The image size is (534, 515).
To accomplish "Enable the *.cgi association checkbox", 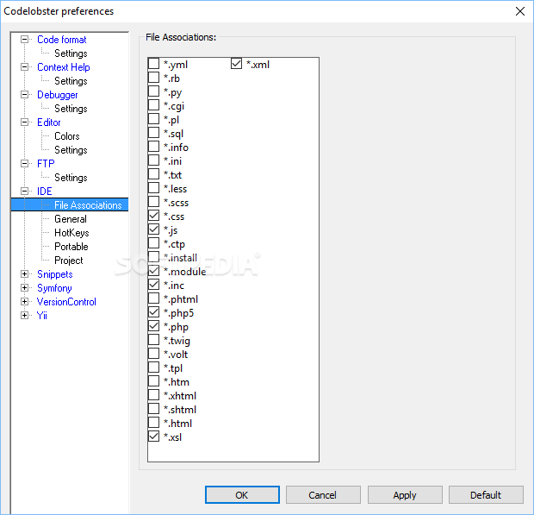I will 153,105.
